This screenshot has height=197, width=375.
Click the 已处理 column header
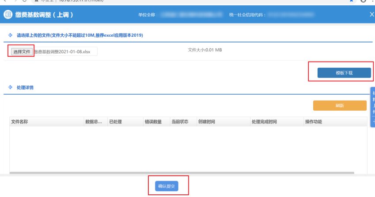click(125, 122)
